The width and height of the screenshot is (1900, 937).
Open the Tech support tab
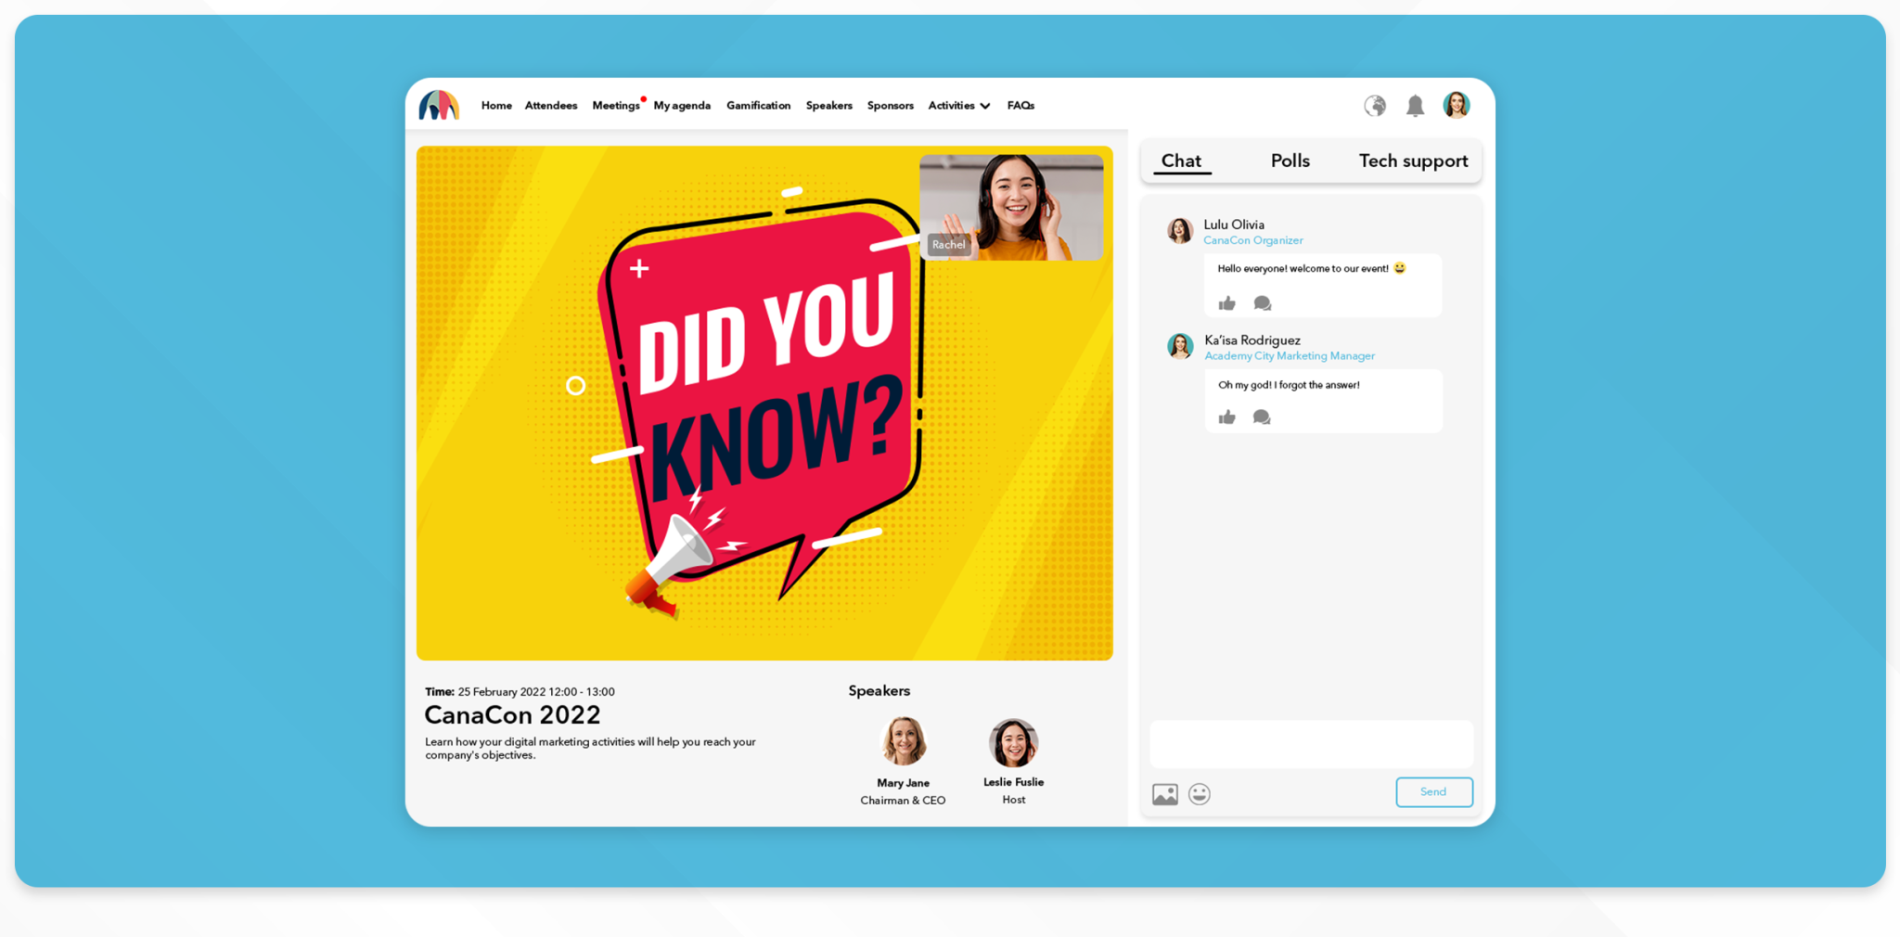coord(1413,160)
